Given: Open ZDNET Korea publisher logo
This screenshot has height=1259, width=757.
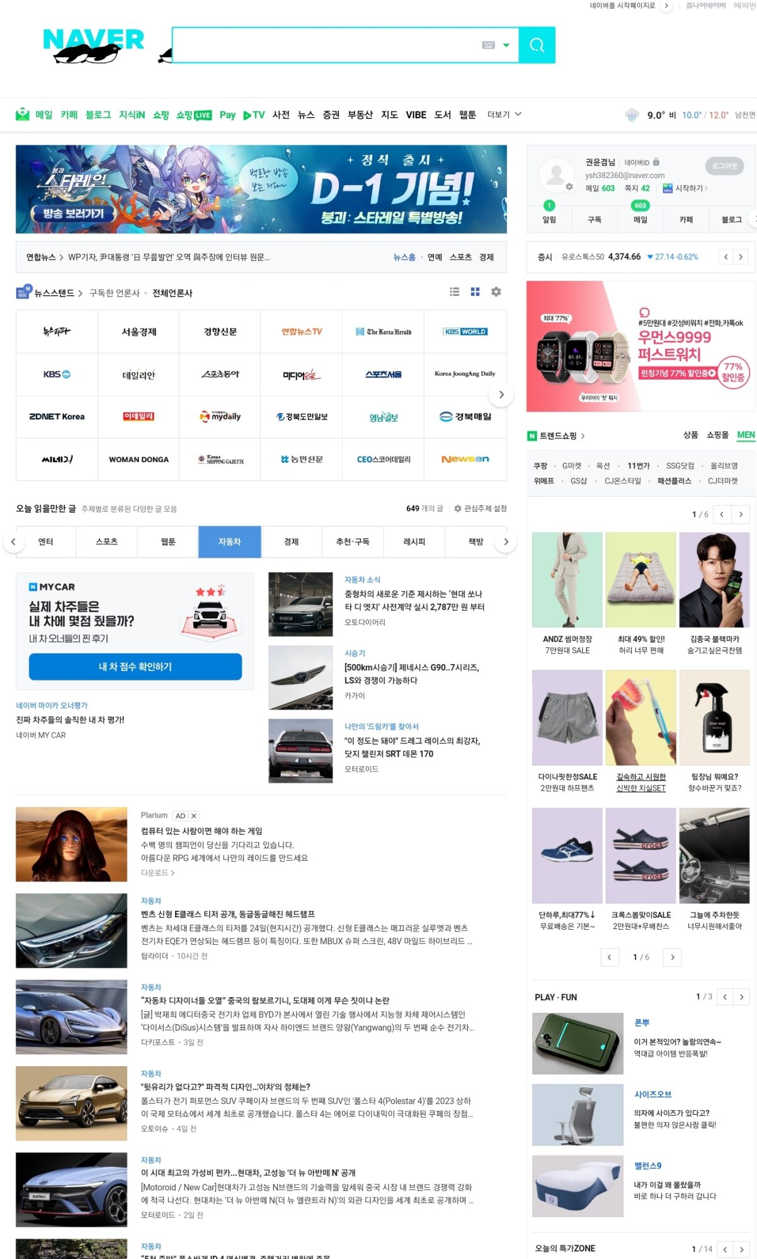Looking at the screenshot, I should (x=57, y=417).
